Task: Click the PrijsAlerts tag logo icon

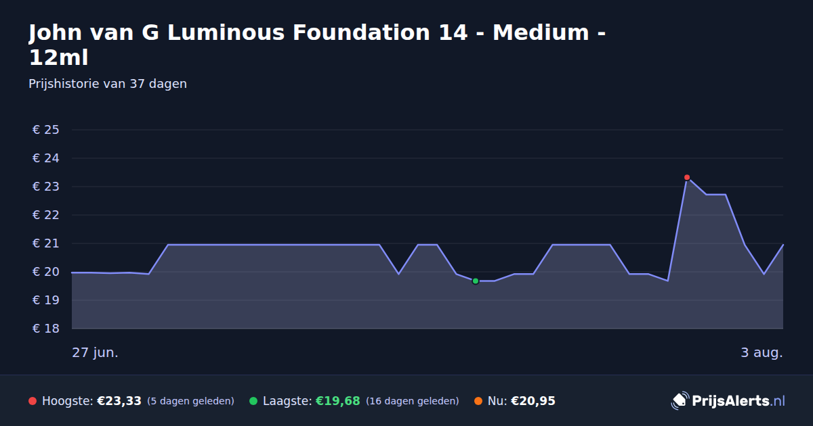Action: [x=680, y=401]
